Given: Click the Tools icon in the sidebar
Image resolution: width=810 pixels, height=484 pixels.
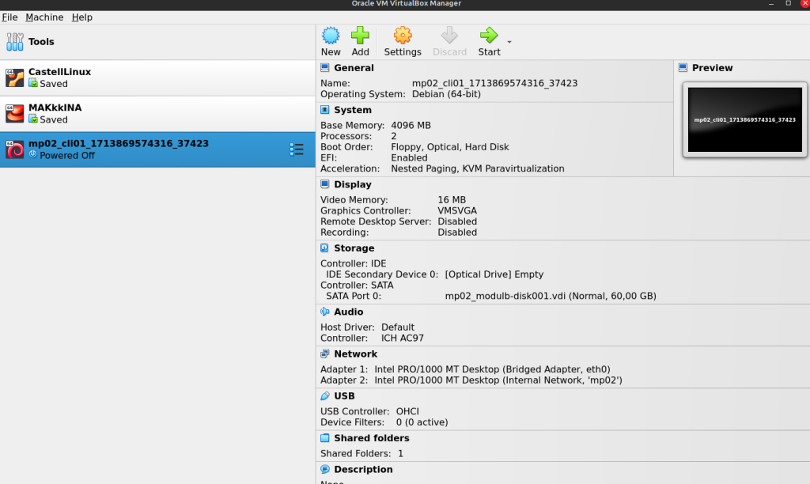Looking at the screenshot, I should 14,42.
